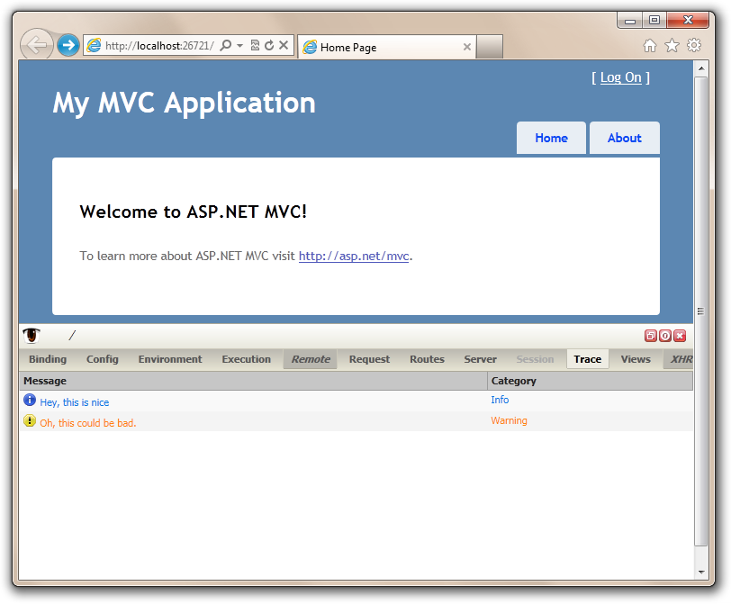Switch to the Execution tab
731x604 pixels.
247,358
